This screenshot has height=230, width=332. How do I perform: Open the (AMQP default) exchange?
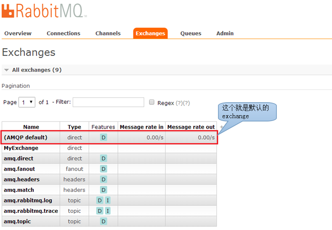26,137
